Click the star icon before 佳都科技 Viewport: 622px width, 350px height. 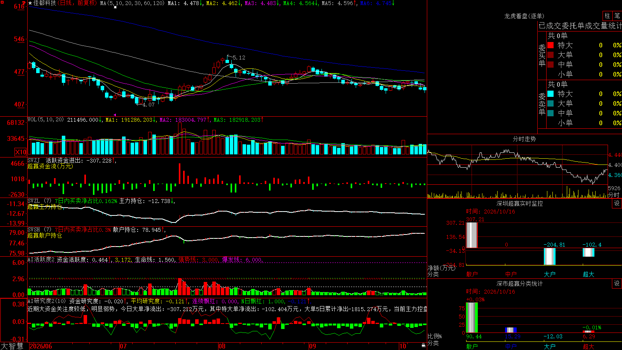[x=30, y=3]
